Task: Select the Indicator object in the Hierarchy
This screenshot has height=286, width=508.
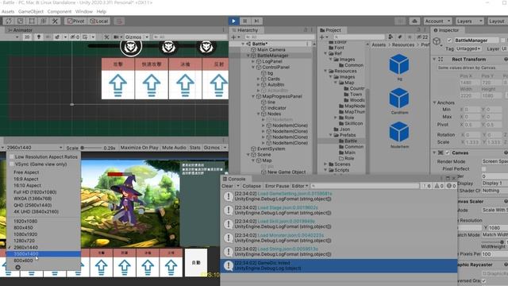Action: pyautogui.click(x=276, y=108)
